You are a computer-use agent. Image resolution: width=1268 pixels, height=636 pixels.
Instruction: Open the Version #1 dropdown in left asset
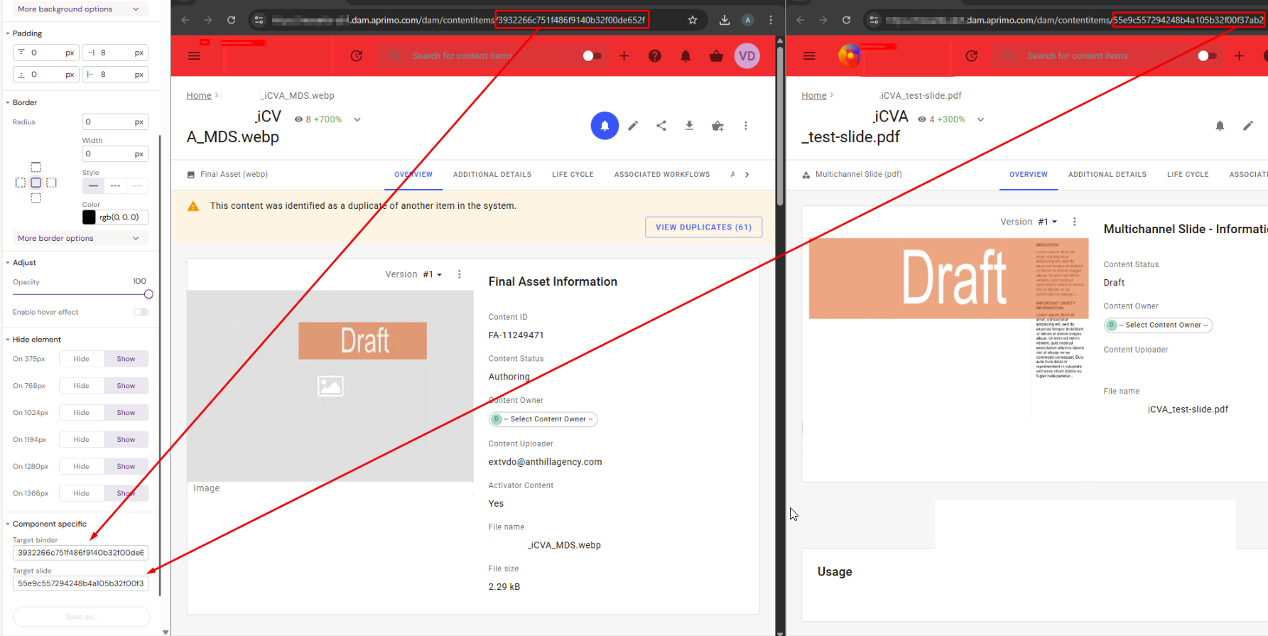tap(432, 274)
